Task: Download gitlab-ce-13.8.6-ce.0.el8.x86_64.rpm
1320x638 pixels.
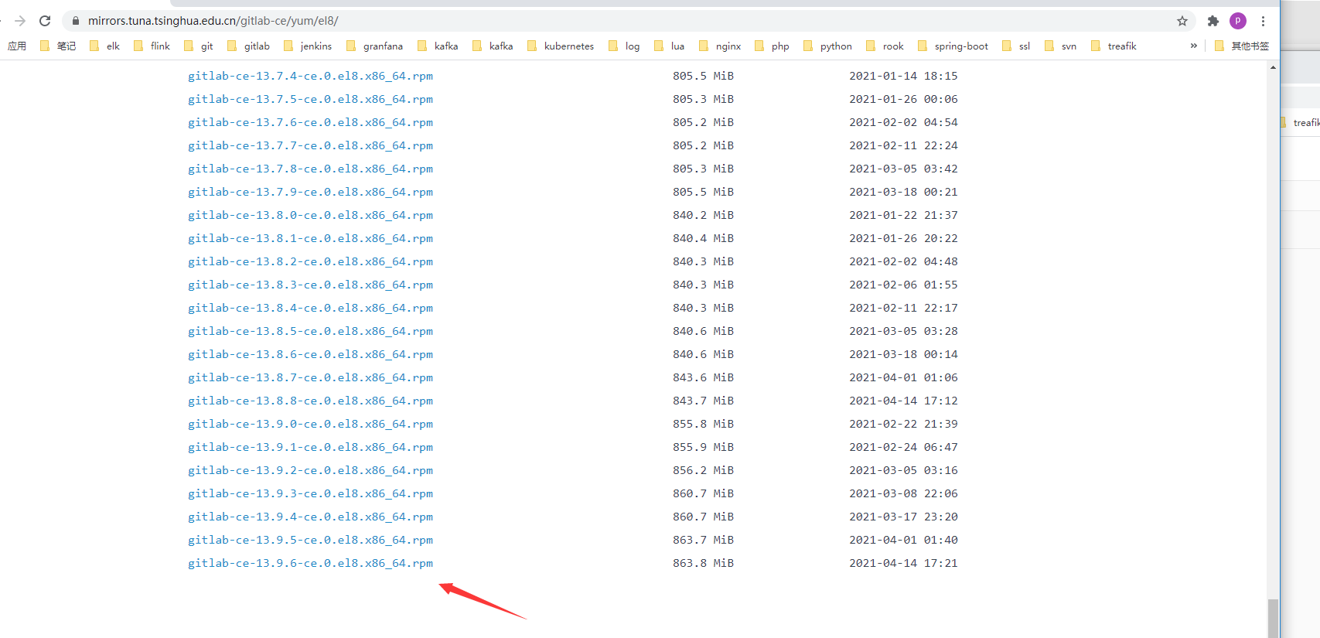Action: pos(310,354)
